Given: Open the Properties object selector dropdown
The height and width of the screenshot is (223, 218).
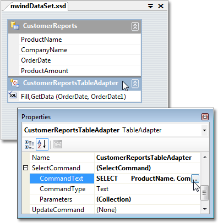Looking at the screenshot, I should coord(204,130).
